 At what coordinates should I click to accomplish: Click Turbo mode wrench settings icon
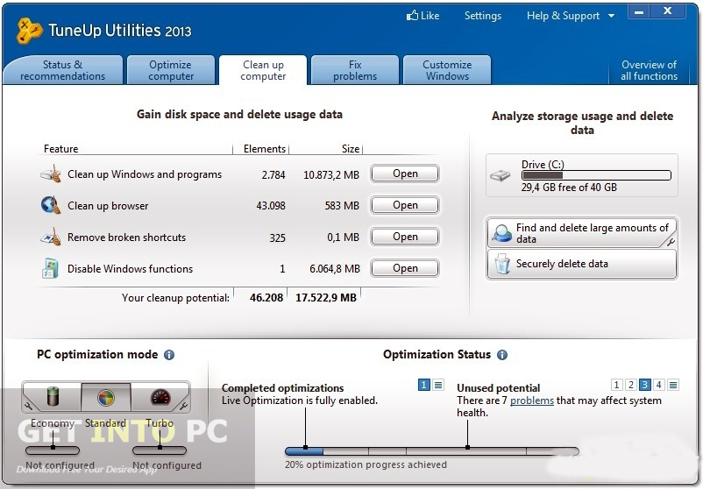pyautogui.click(x=183, y=406)
